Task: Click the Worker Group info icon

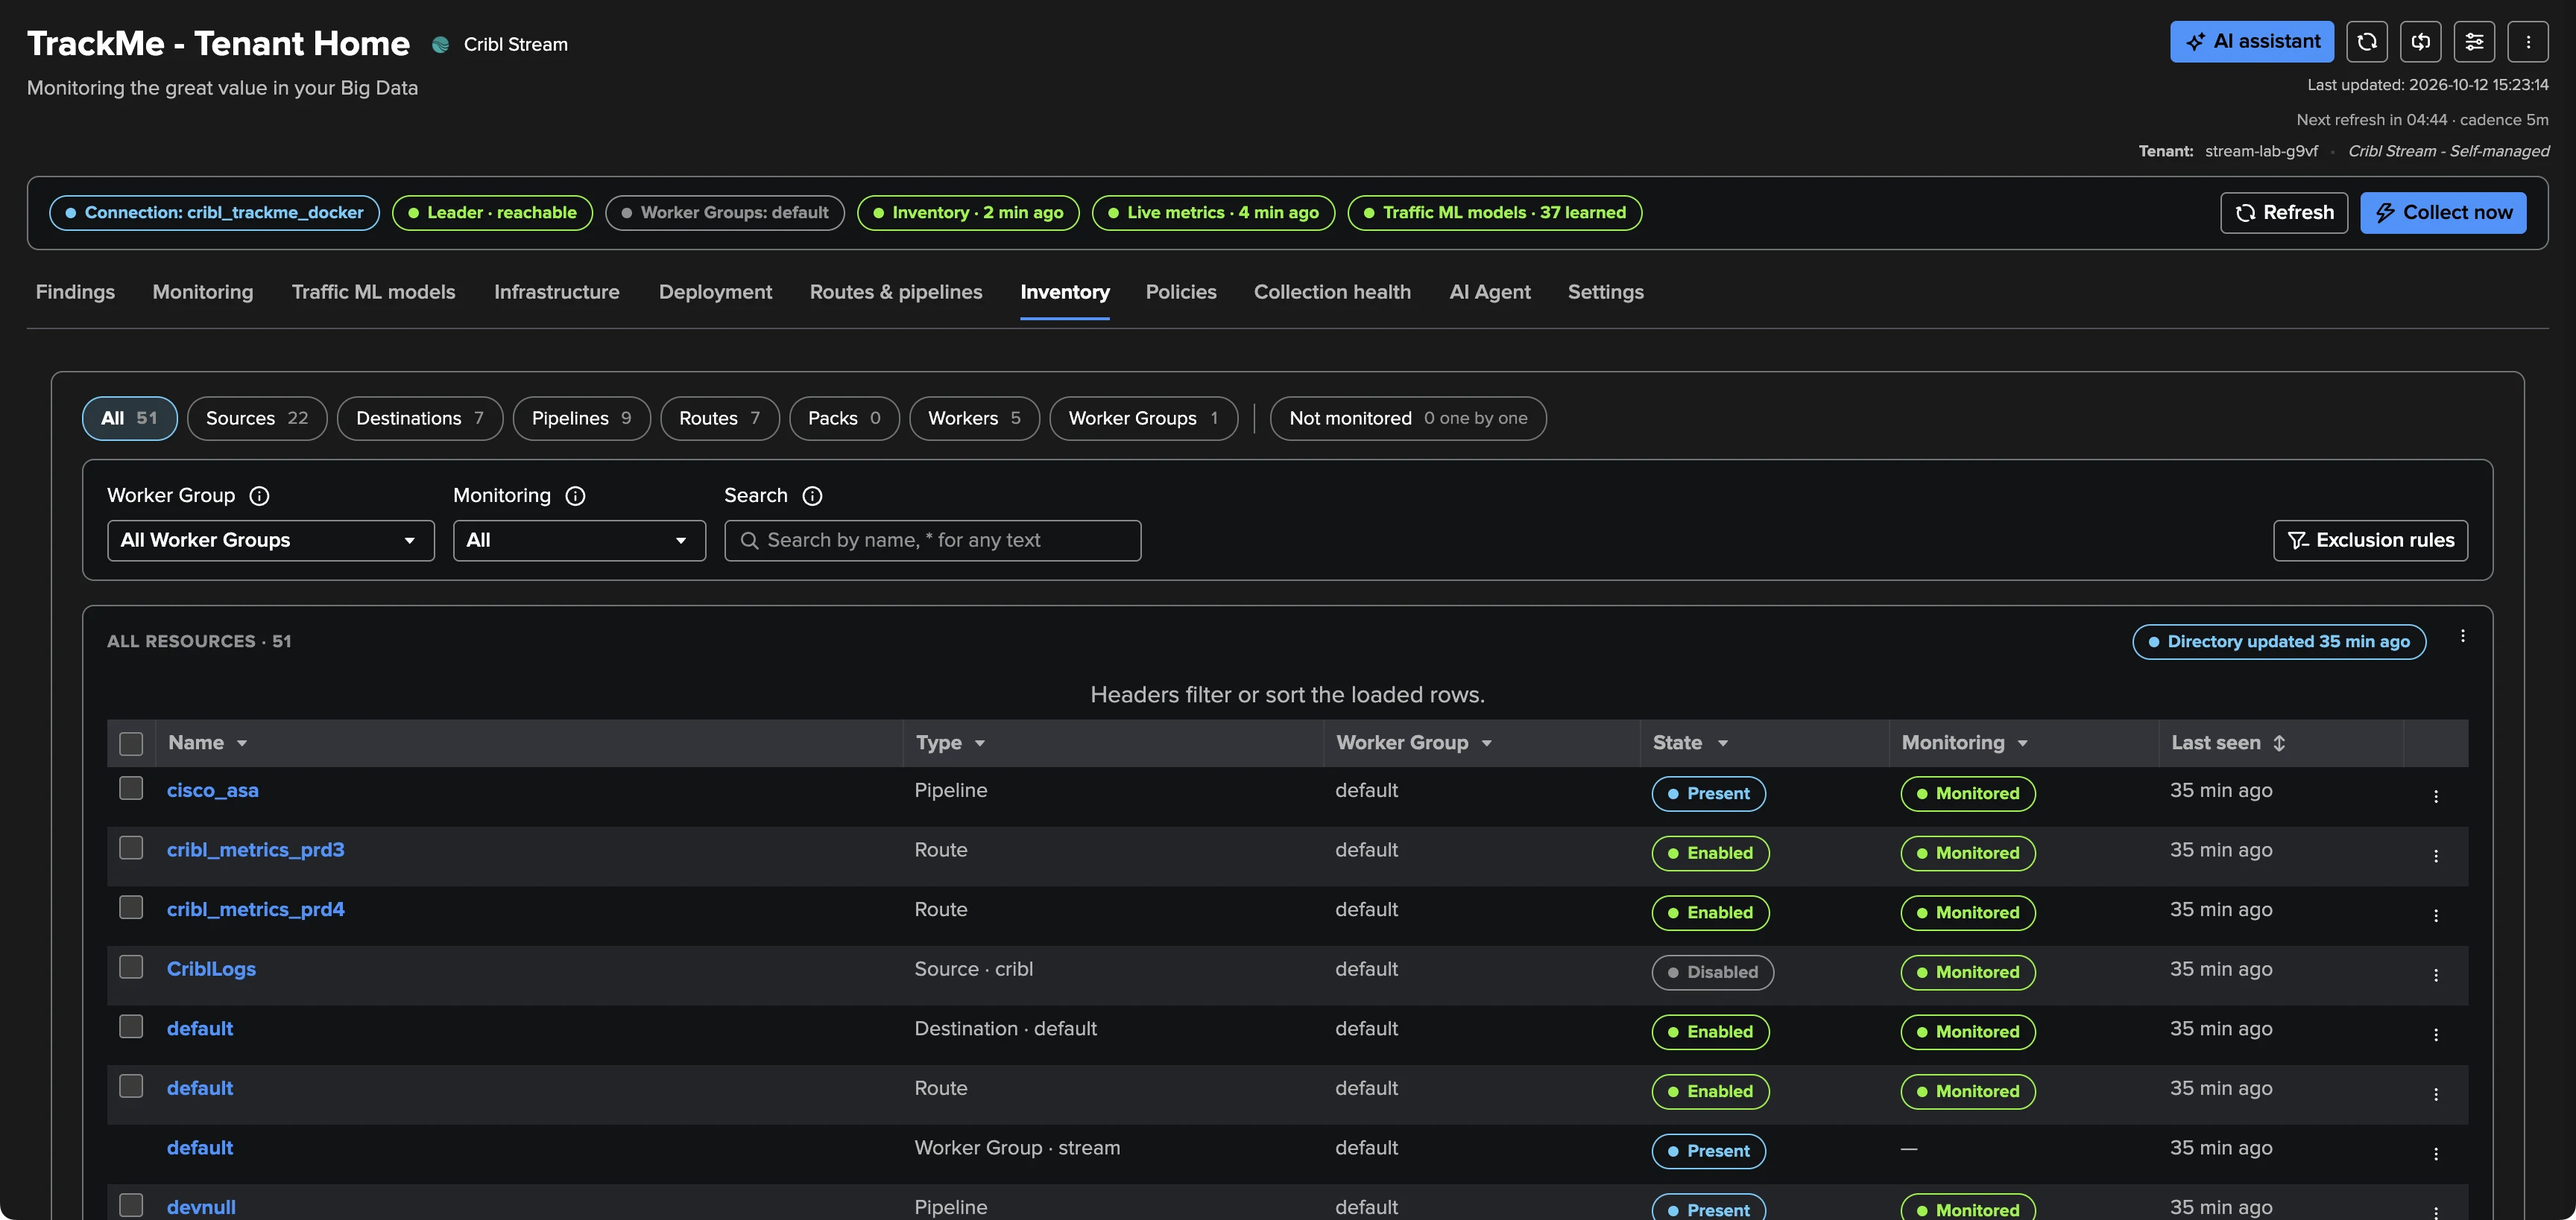Action: pos(259,495)
